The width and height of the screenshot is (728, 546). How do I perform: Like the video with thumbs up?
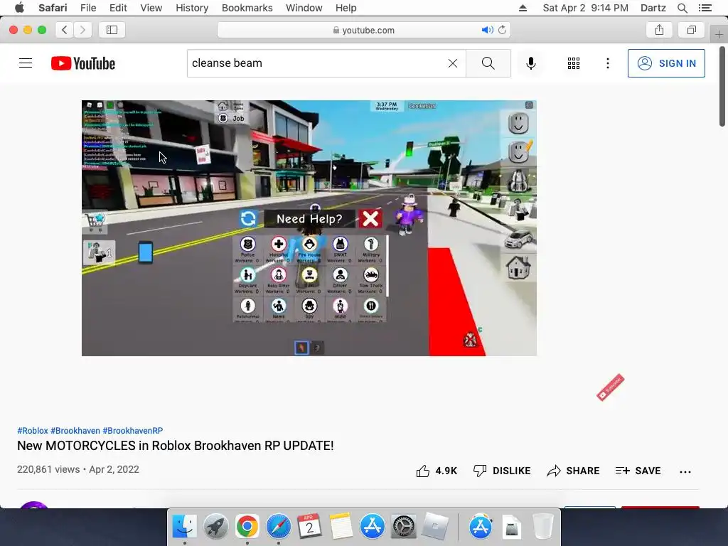point(437,471)
